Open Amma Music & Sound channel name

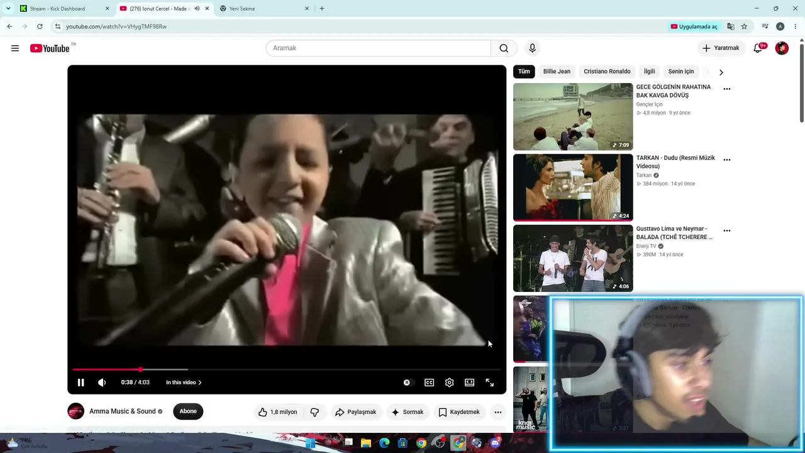123,411
